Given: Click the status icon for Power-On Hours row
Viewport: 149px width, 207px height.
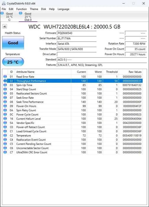Looking at the screenshot, I should click(5, 106).
